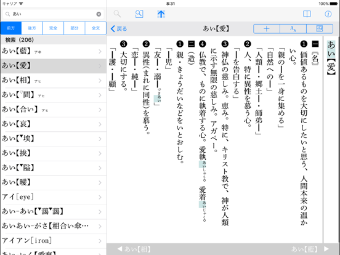This screenshot has height=255, width=340.
Task: Tap the 検索 (206) results header
Action: pos(54,39)
